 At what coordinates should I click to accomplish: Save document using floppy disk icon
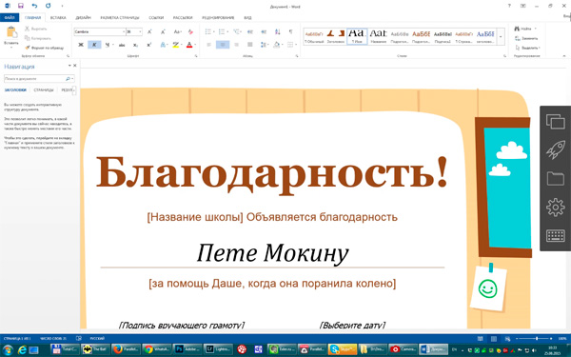click(21, 6)
